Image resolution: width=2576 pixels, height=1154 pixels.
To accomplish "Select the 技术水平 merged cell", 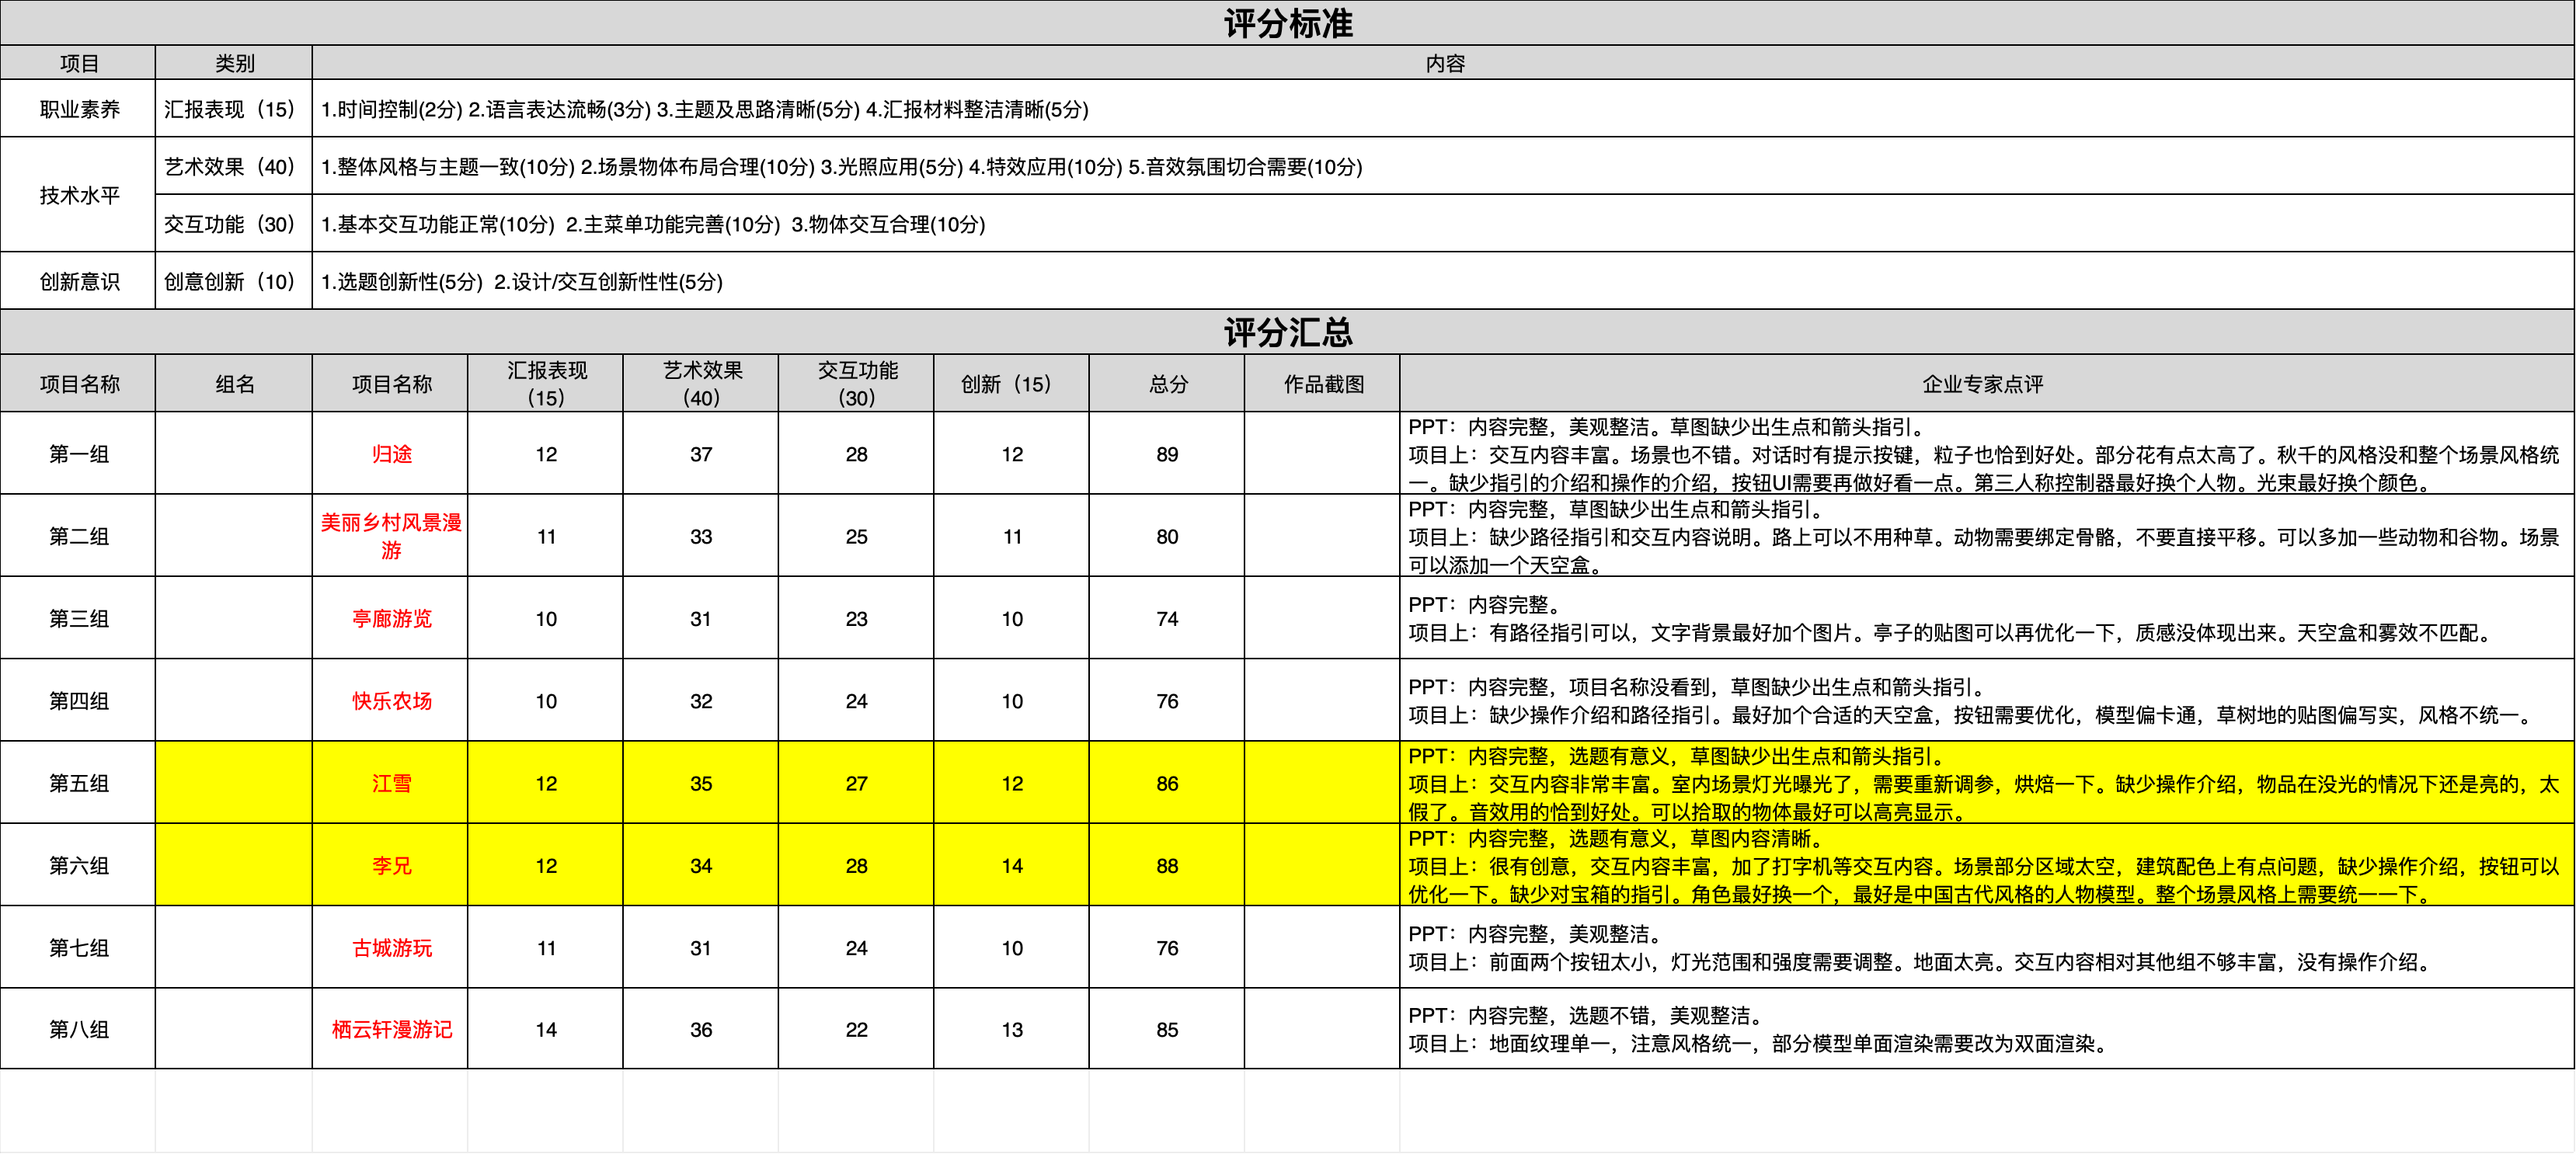I will (78, 195).
